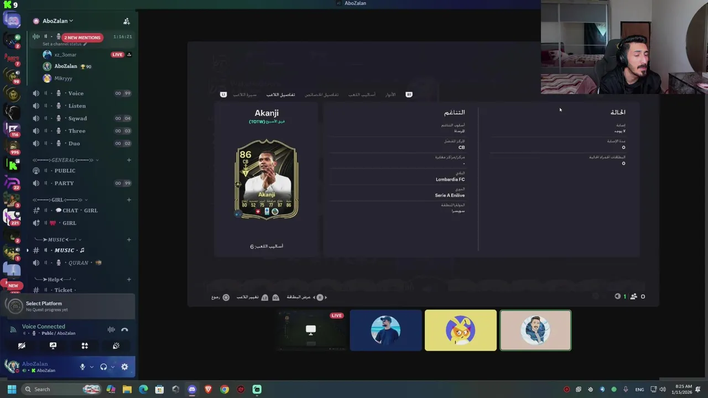Switch to the تفاصيل اللاعب tab in game
This screenshot has width=708, height=398.
[x=280, y=95]
